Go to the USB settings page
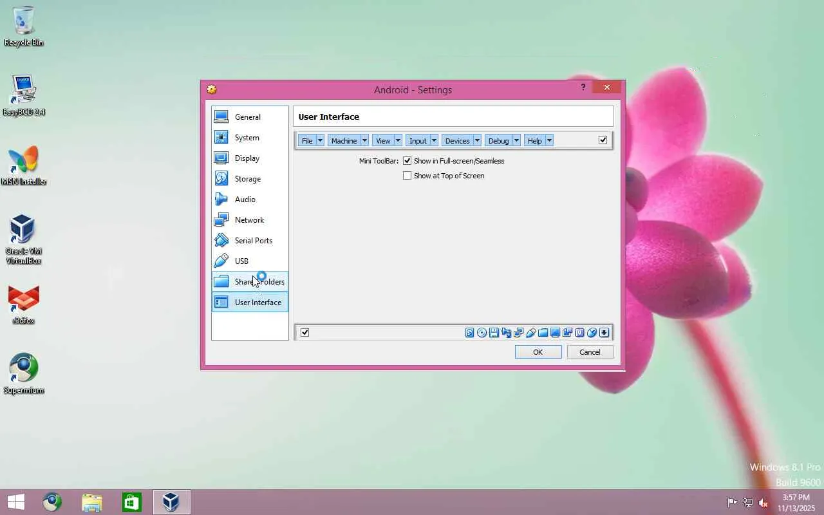 tap(250, 261)
